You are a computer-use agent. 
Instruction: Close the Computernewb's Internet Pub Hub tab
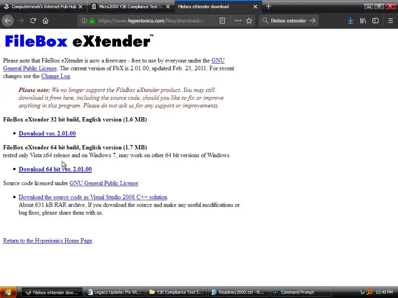[80, 7]
